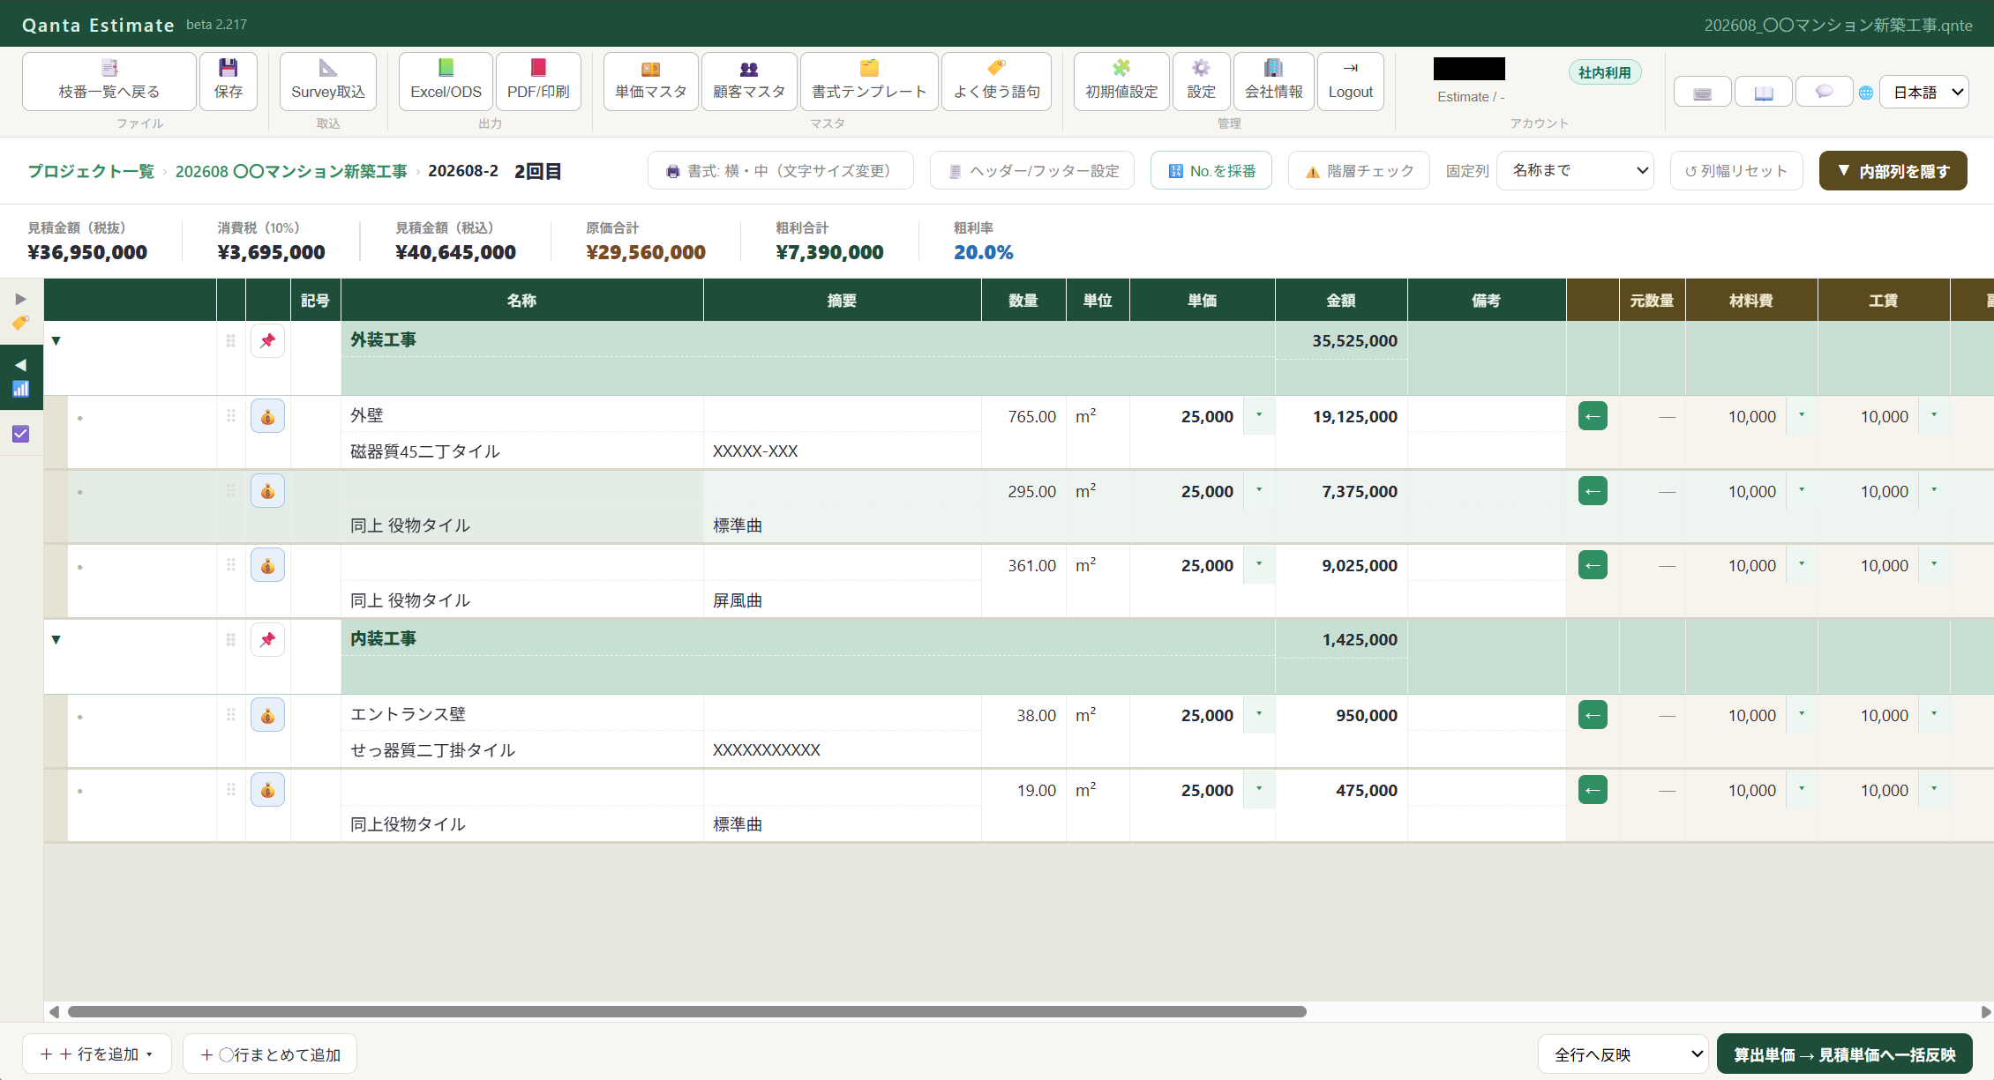The width and height of the screenshot is (1994, 1080).
Task: Open 書式テンプレート templates
Action: pyautogui.click(x=869, y=81)
